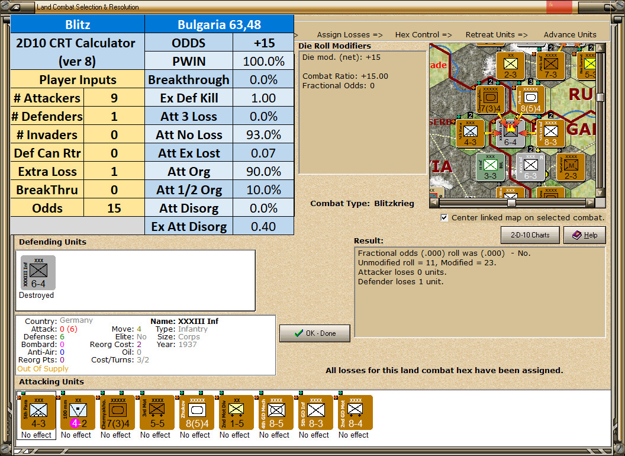Click 'Defender loses 1 unit.' result line
625x456 pixels.
tap(401, 282)
